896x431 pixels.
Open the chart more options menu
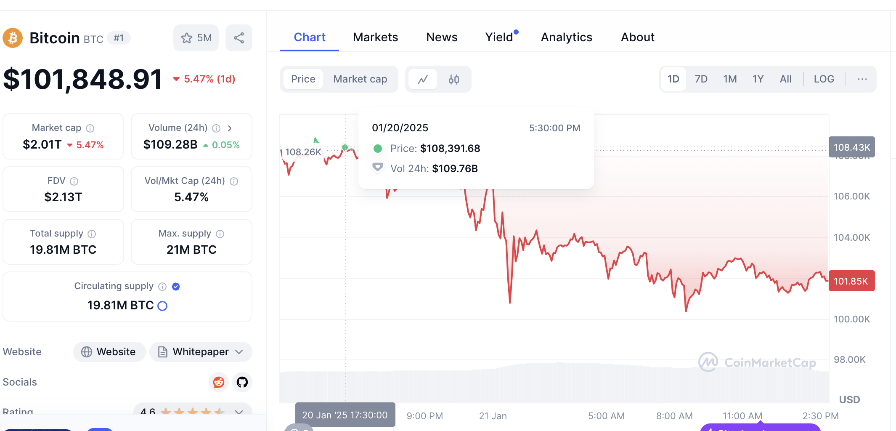[x=862, y=79]
